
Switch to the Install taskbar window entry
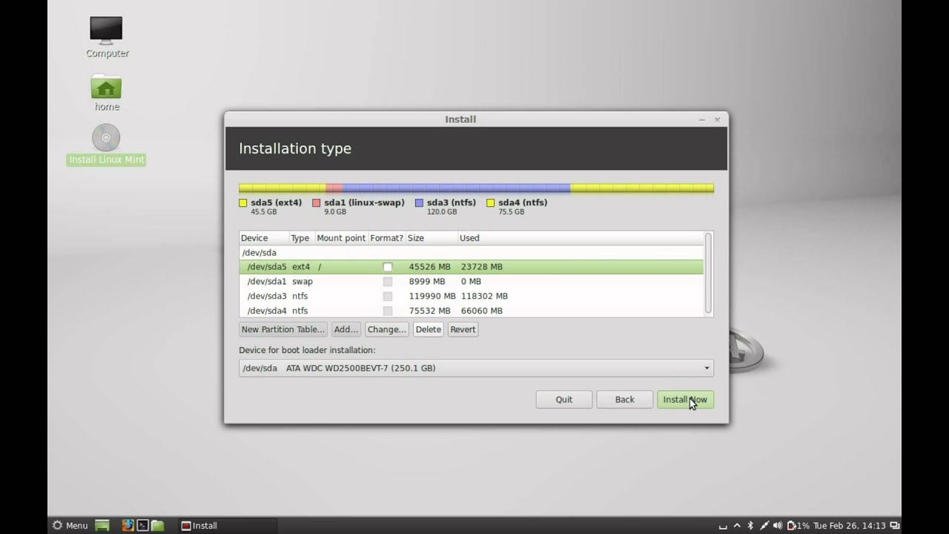(228, 525)
